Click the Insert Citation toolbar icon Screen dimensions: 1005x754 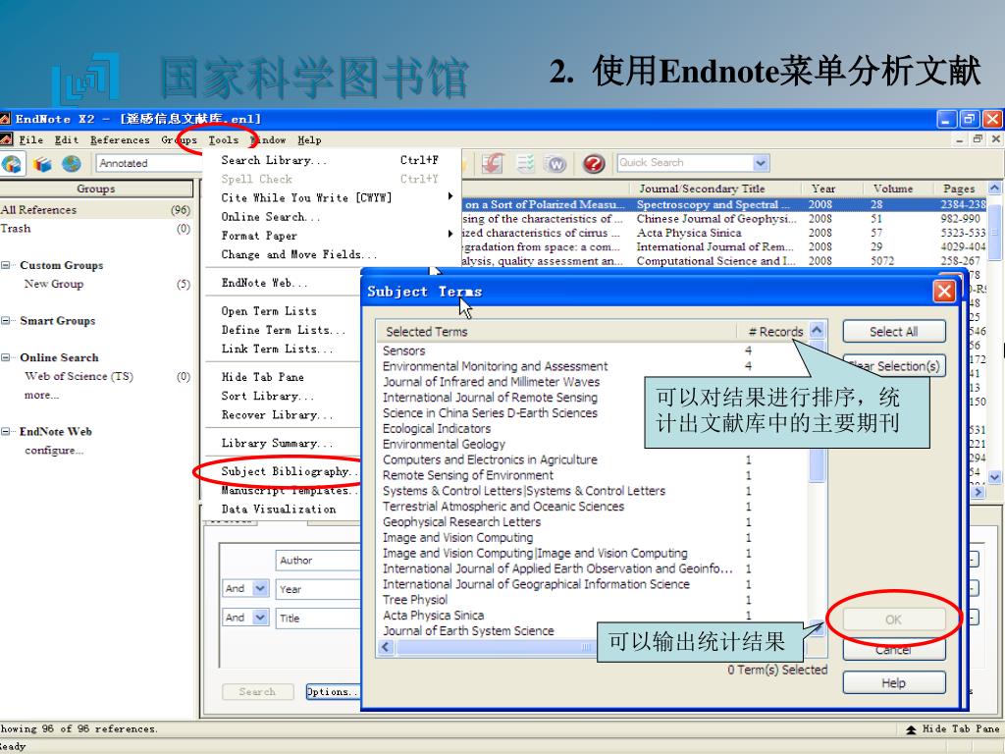pos(493,164)
